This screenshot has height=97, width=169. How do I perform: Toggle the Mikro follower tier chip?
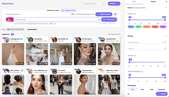pyautogui.click(x=138, y=27)
